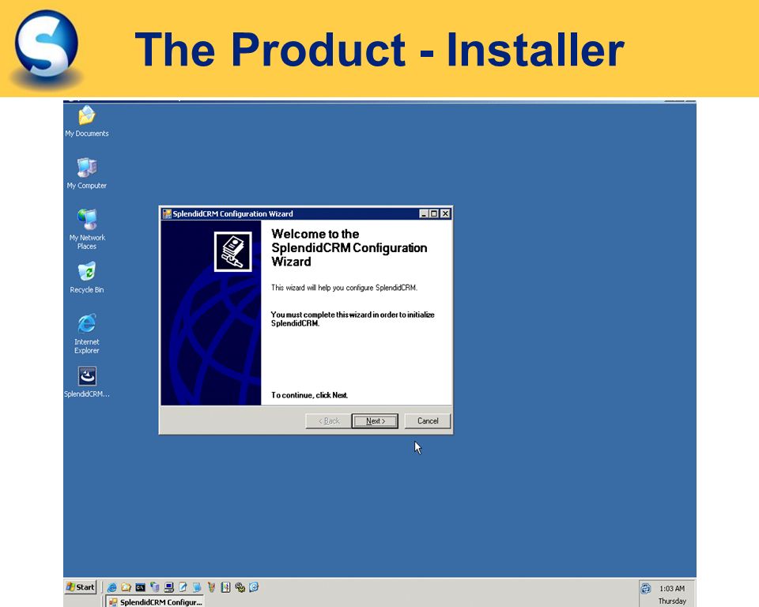Click the computer monitor Quick Launch icon
This screenshot has height=607, width=759.
coord(169,587)
